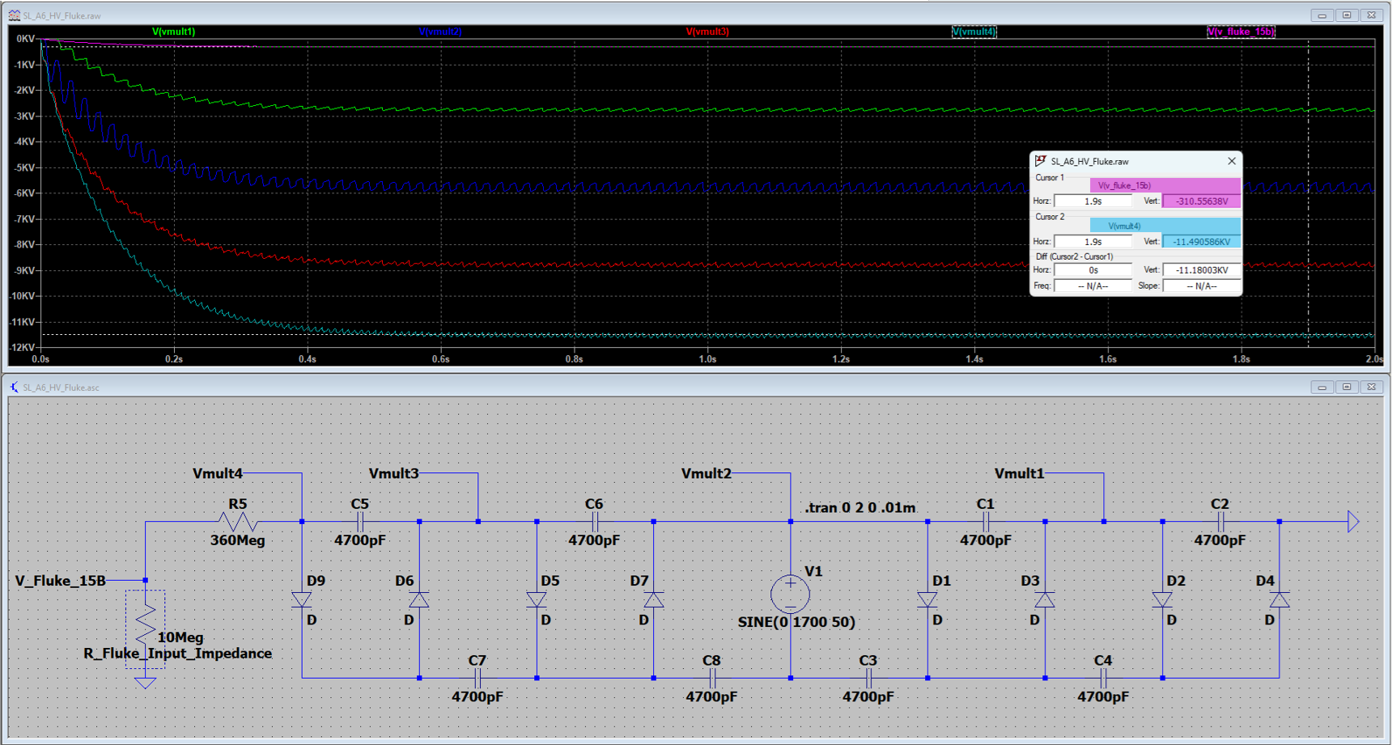
Task: Maximize the SL_A6_HV_Fluke.raw waveform window
Action: [1347, 15]
